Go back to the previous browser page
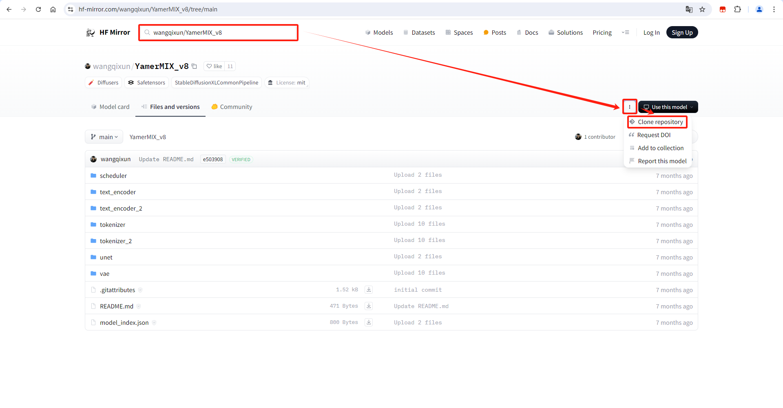Screen dimensions: 783x408 pos(9,9)
